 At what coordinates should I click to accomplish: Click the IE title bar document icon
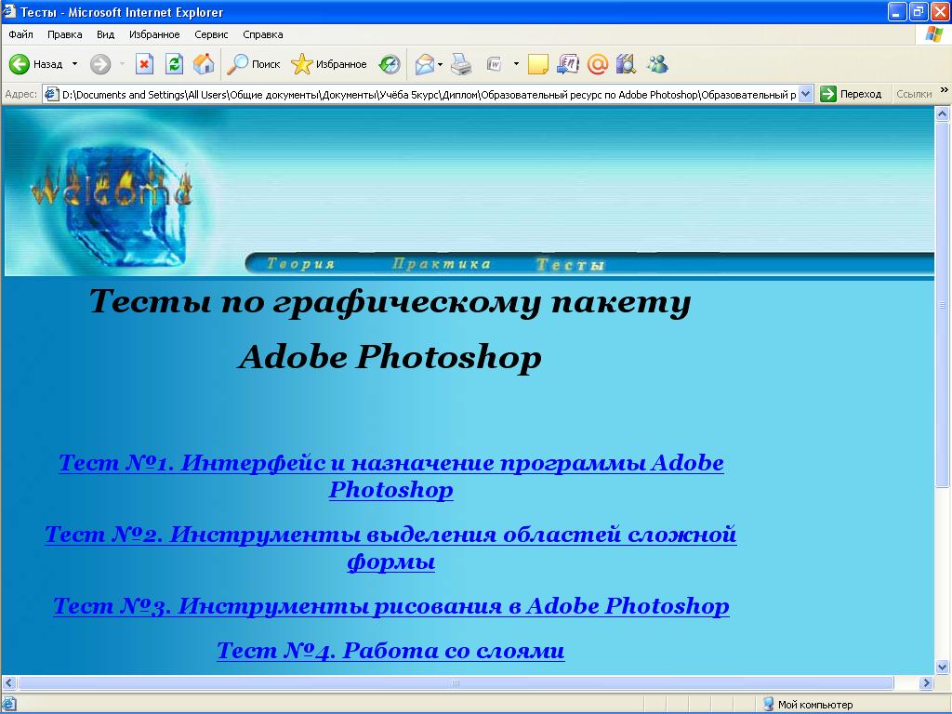tap(9, 11)
